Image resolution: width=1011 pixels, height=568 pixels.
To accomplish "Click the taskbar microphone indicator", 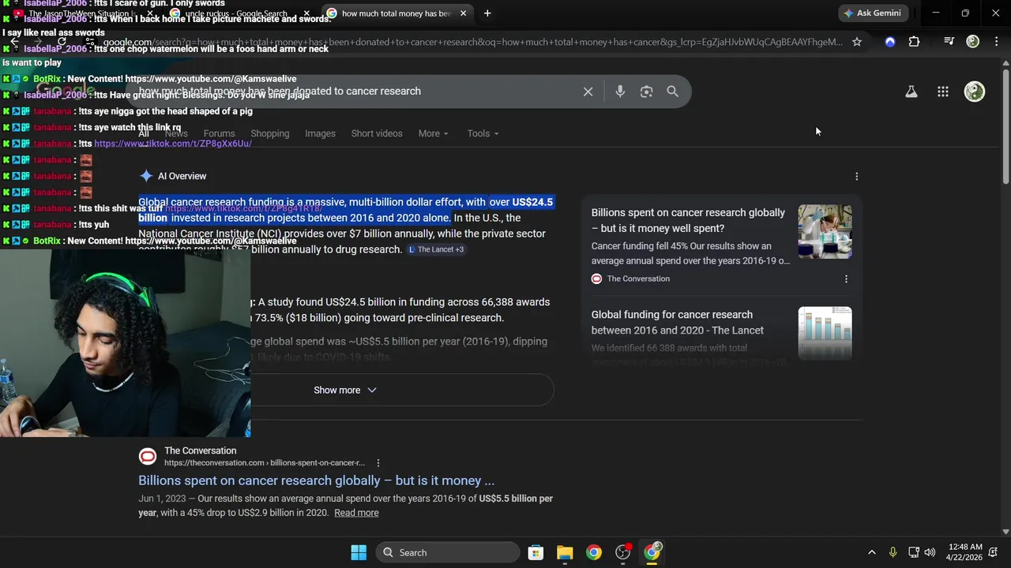I will point(893,552).
